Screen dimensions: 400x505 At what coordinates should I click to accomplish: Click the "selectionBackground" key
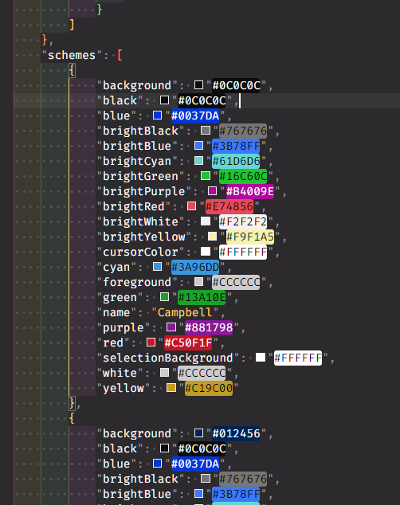point(168,358)
